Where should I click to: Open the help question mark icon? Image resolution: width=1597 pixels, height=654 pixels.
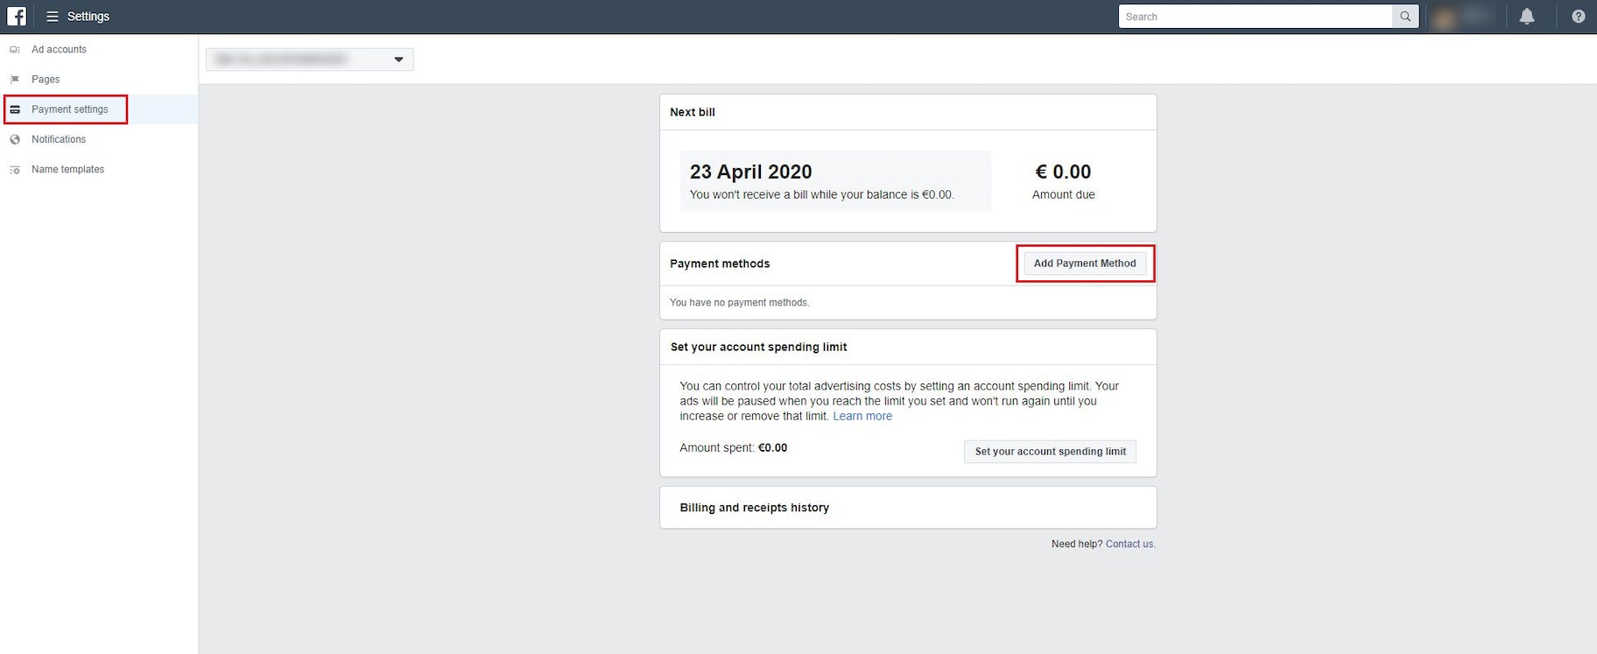(x=1578, y=17)
